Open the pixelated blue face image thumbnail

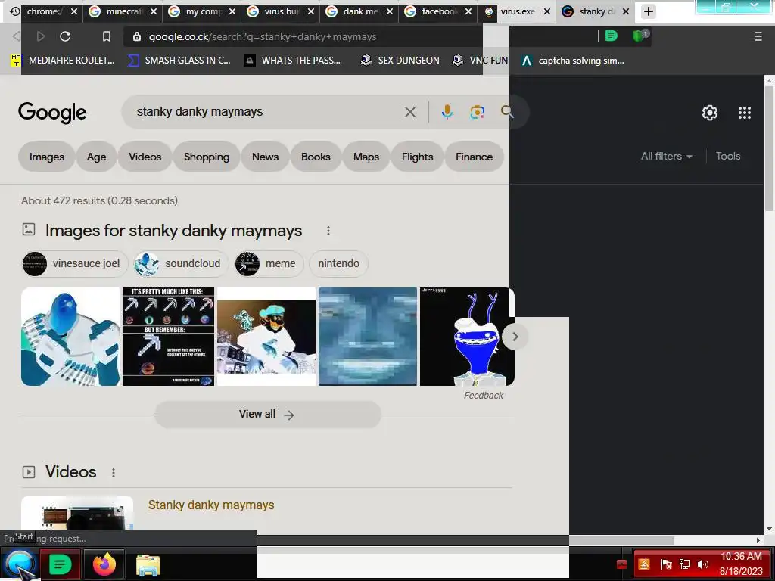(x=368, y=337)
